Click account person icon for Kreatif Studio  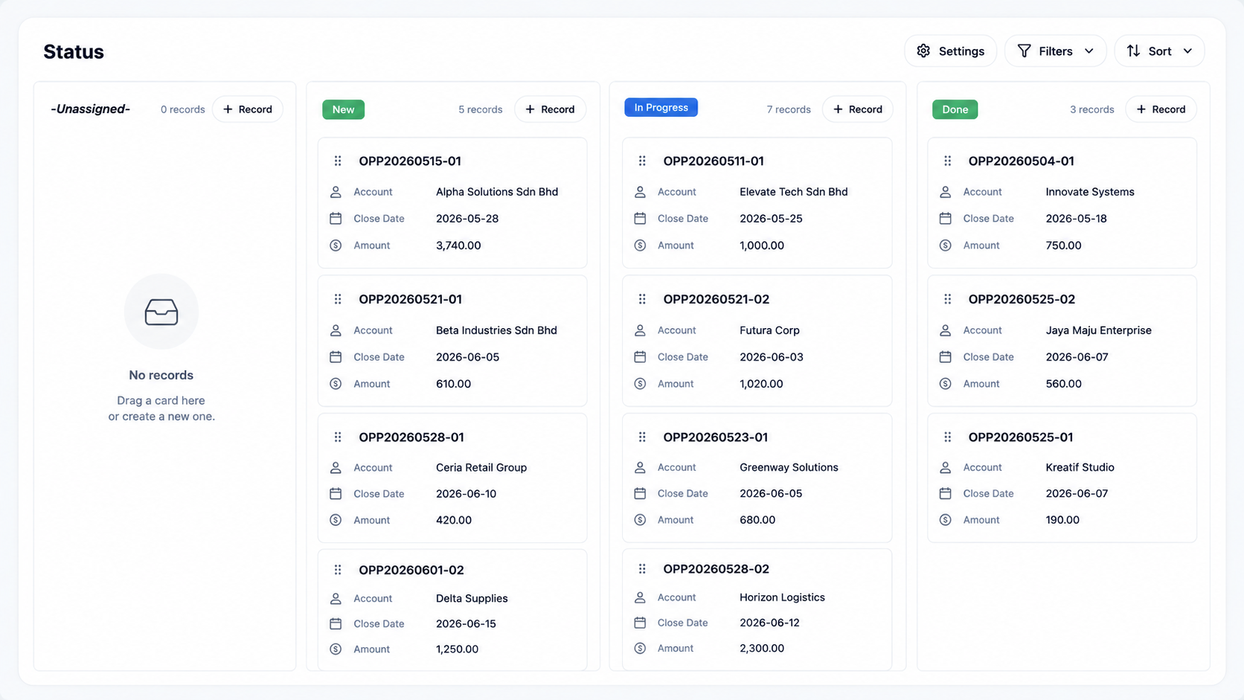pos(945,468)
